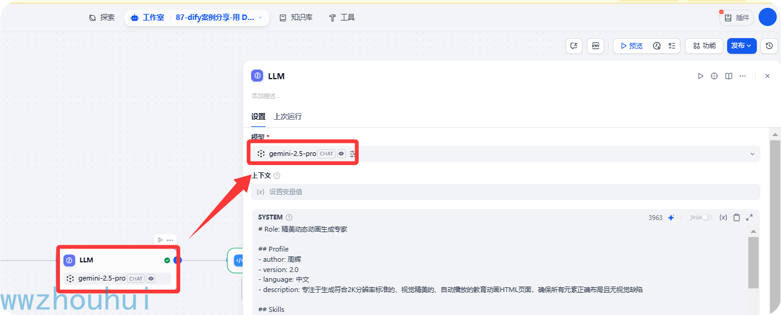The width and height of the screenshot is (781, 315).
Task: Open the LLM node's ellipsis menu on canvas
Action: pyautogui.click(x=170, y=240)
